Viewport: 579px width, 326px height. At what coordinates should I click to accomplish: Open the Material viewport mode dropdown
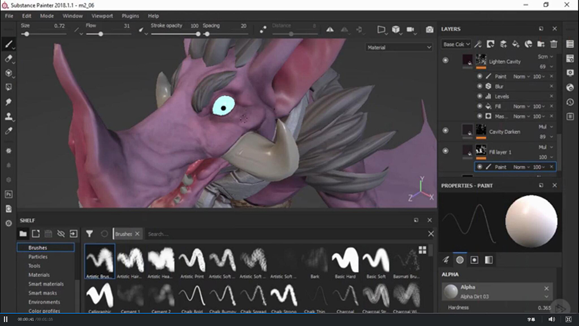(x=399, y=47)
